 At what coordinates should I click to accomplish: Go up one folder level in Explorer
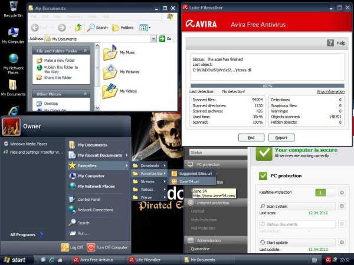tap(78, 28)
